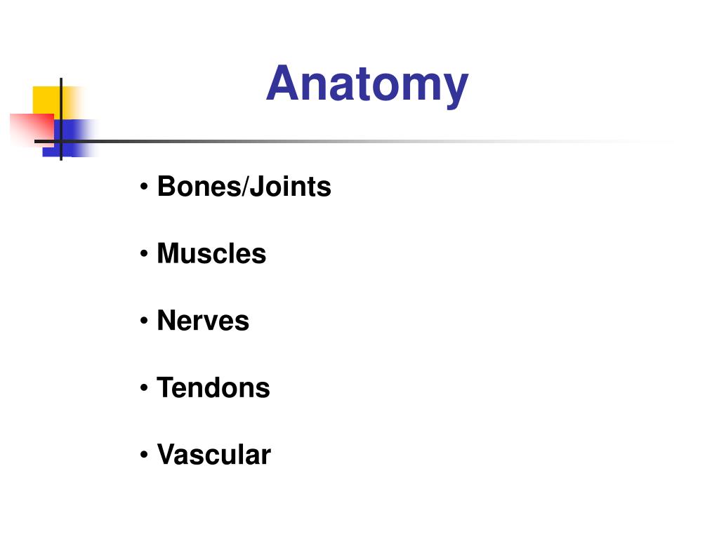Click the blue square decoration
The height and width of the screenshot is (539, 719).
click(x=70, y=138)
